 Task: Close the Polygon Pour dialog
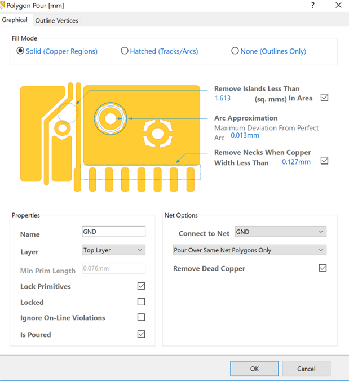pyautogui.click(x=338, y=5)
